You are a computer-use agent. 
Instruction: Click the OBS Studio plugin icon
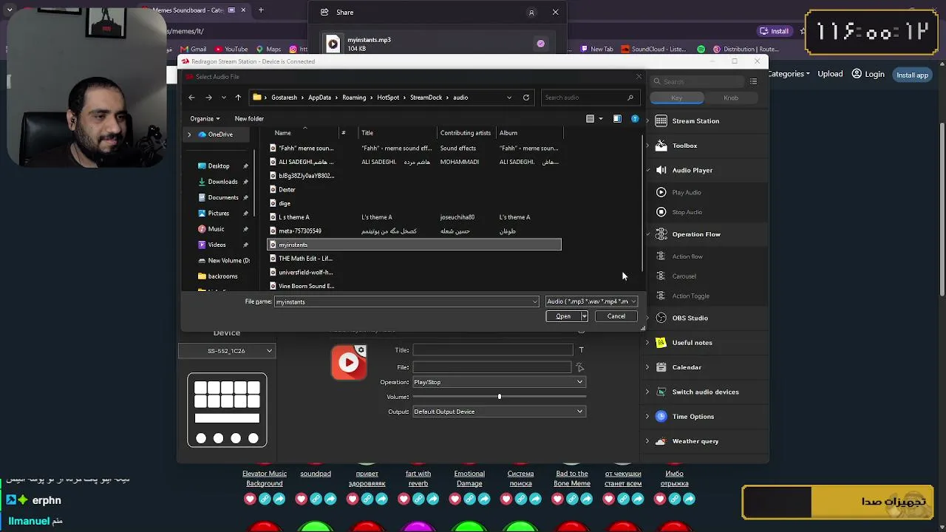[x=661, y=318]
